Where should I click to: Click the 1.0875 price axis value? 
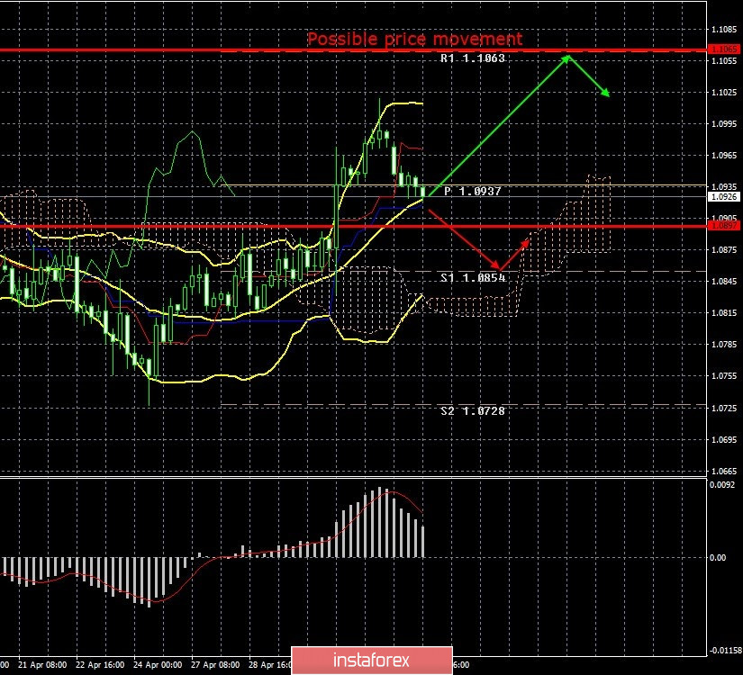(724, 250)
